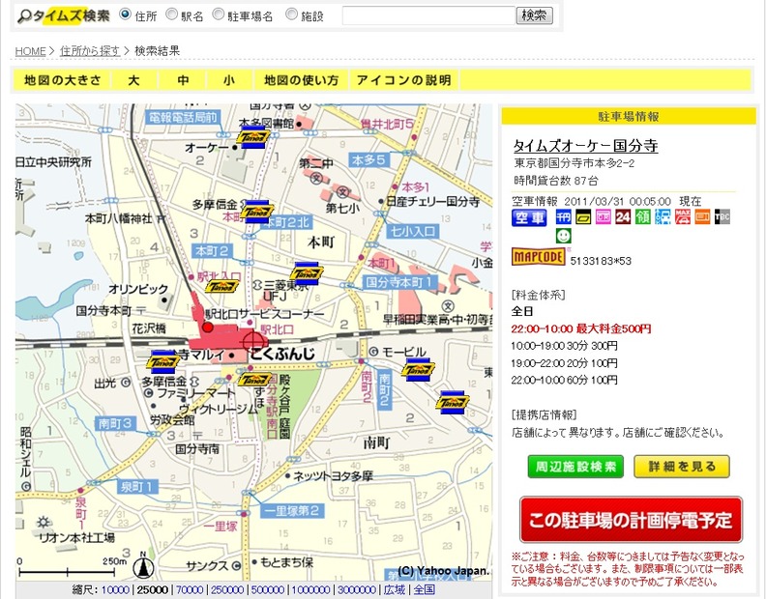The height and width of the screenshot is (599, 766).
Task: Click the crosshair target at 国分寺 station
Action: pos(254,341)
